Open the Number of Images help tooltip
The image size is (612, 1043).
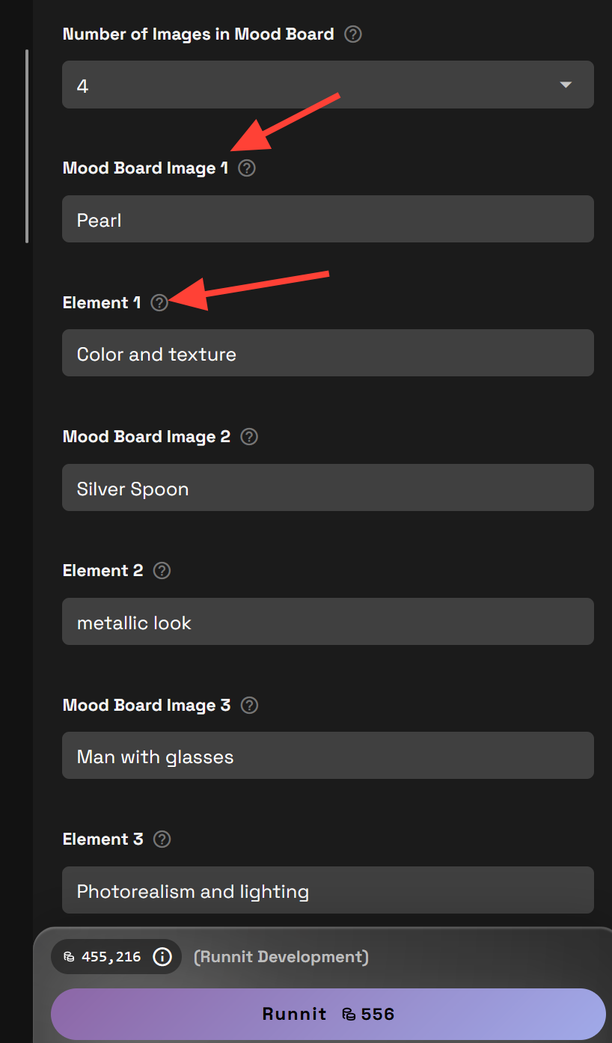(352, 34)
